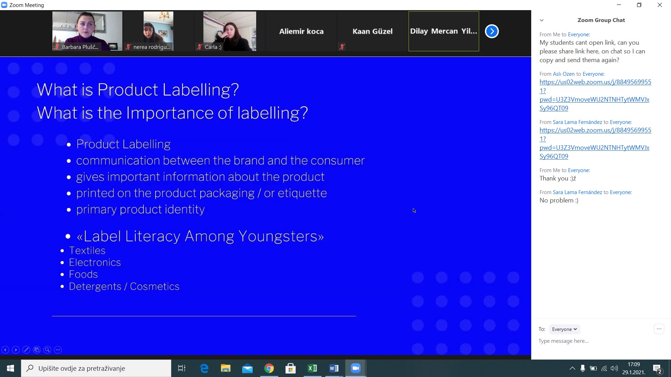The height and width of the screenshot is (377, 671).
Task: Open the see-all-slides grid icon
Action: click(37, 349)
